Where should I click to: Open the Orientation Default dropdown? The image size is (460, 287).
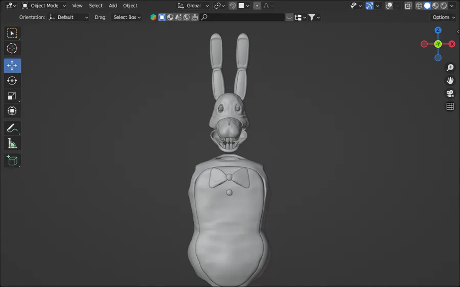[x=68, y=17]
